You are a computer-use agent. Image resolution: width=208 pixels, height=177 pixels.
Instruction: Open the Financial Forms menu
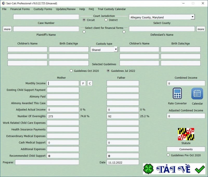20,9
